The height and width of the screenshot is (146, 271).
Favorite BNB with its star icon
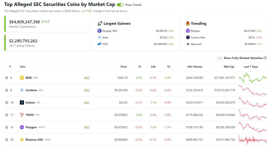[7, 78]
